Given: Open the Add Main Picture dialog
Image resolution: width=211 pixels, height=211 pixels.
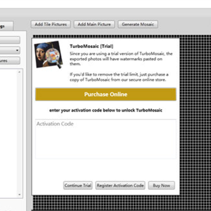Looking at the screenshot, I should (x=94, y=25).
